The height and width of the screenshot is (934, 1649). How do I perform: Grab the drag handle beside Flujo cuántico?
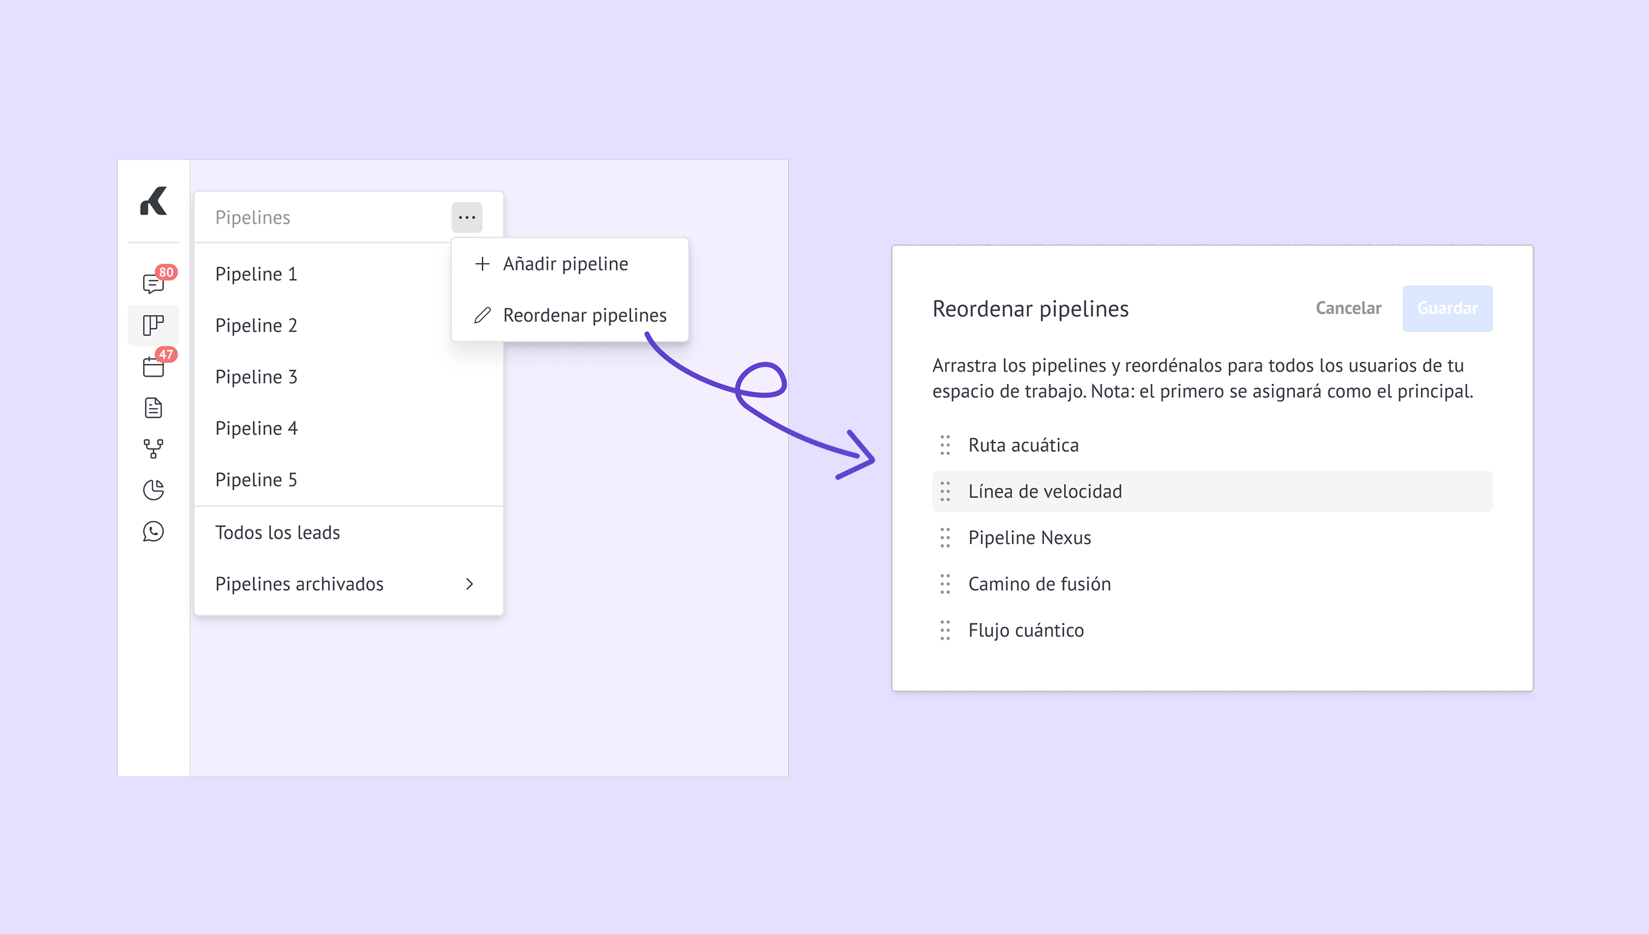coord(945,631)
